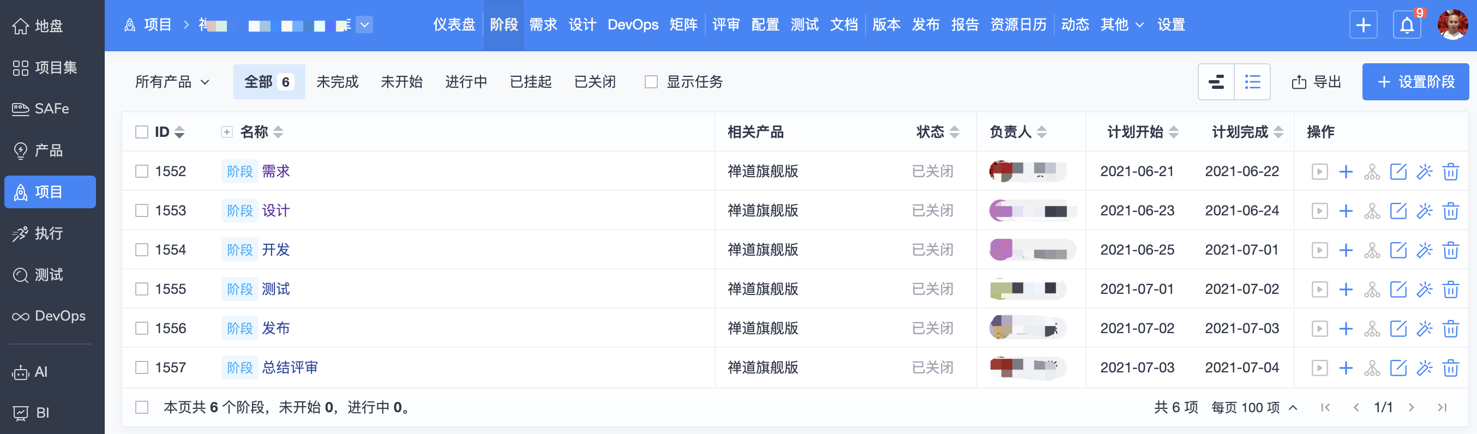Screen dimensions: 1477x434
Task: Click the delete trash icon for stage 1552
Action: (1450, 171)
